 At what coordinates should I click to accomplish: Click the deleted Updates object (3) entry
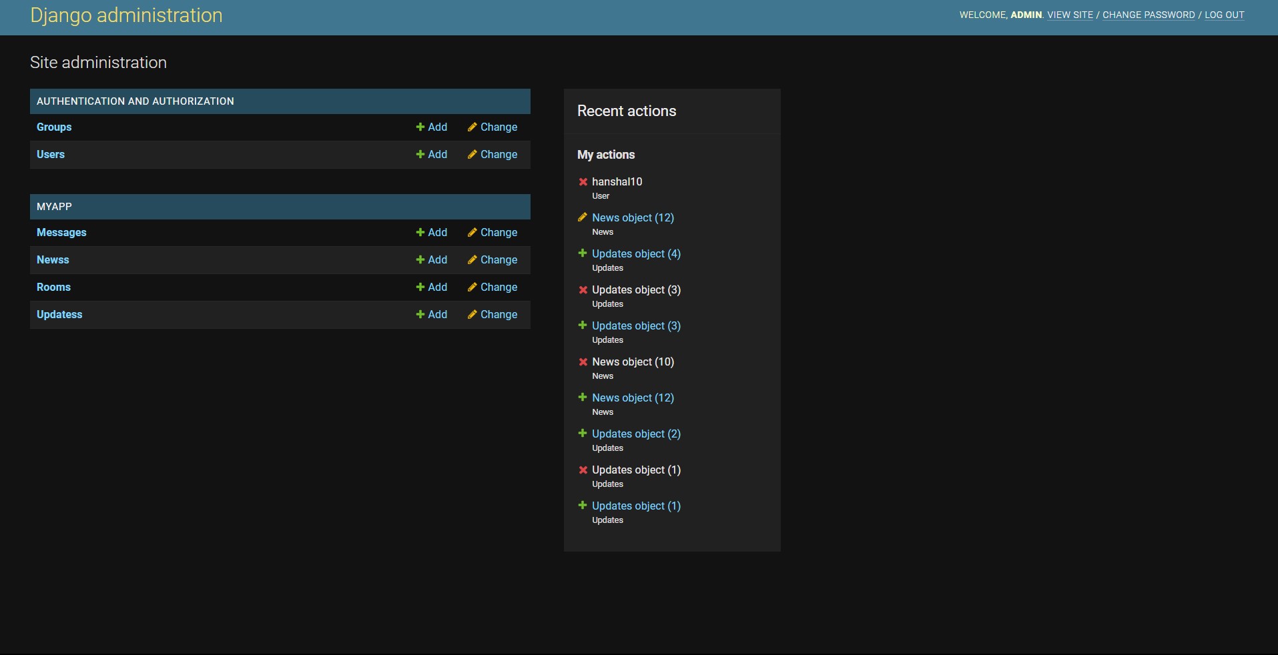coord(636,289)
